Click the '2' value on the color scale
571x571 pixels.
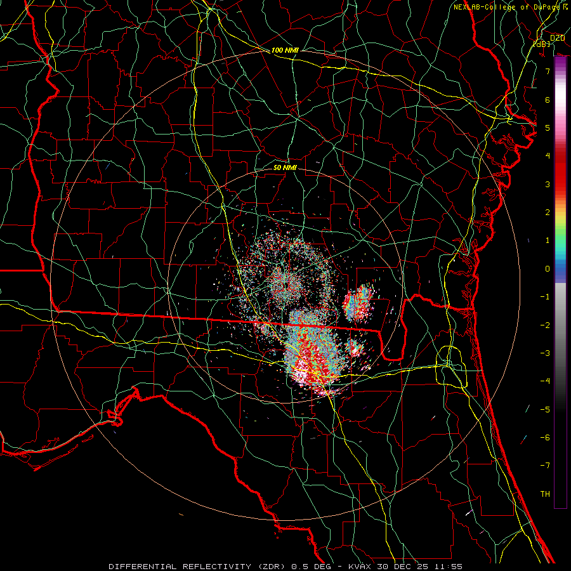pos(548,213)
